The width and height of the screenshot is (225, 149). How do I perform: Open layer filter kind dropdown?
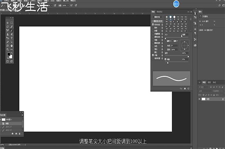coord(203,87)
